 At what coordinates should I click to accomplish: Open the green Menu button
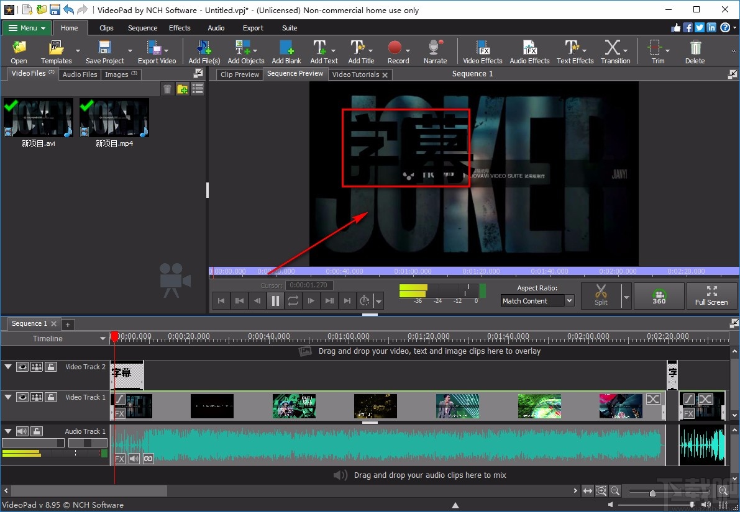(27, 28)
